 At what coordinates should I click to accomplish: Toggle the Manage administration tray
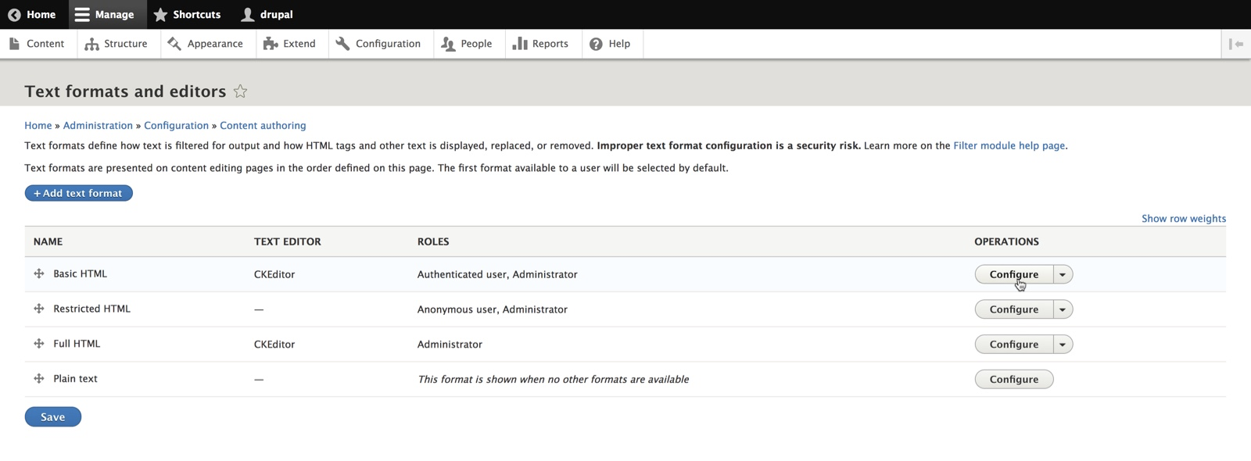click(x=104, y=15)
